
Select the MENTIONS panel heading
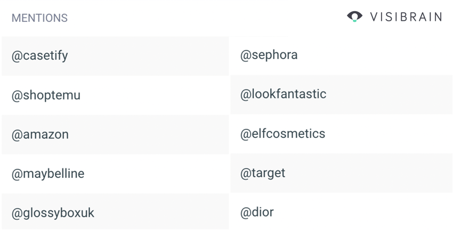click(x=39, y=18)
